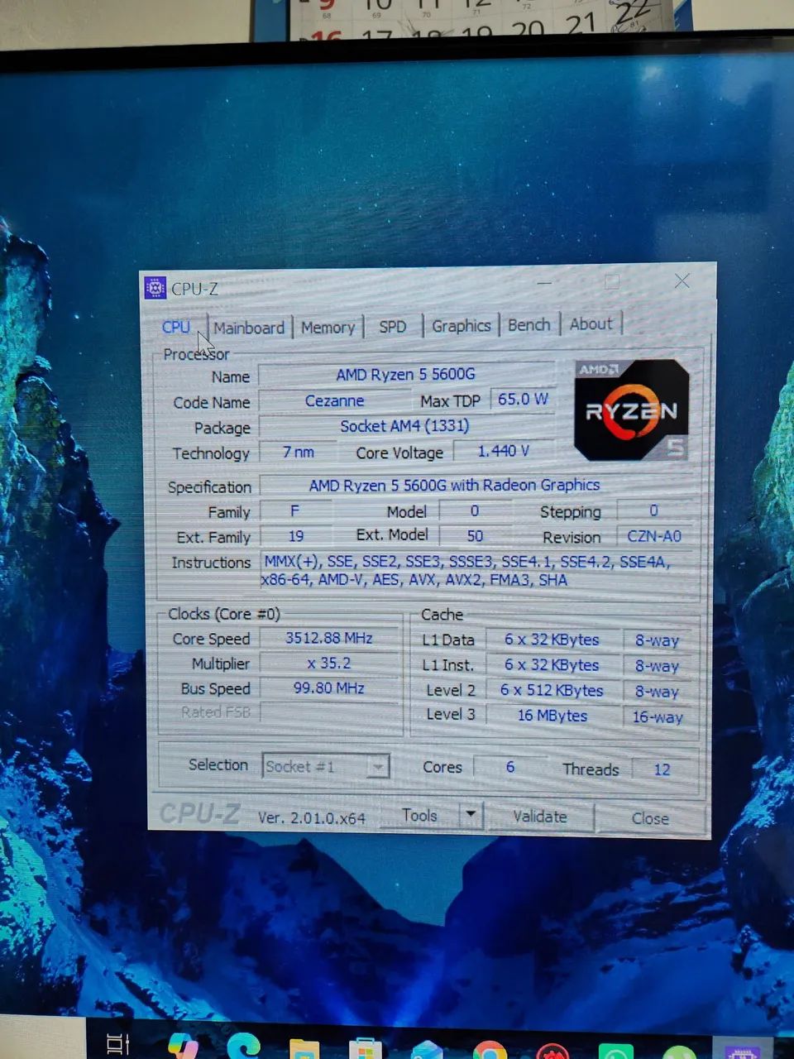Click the Max TDP value 65.0 W

tap(523, 399)
